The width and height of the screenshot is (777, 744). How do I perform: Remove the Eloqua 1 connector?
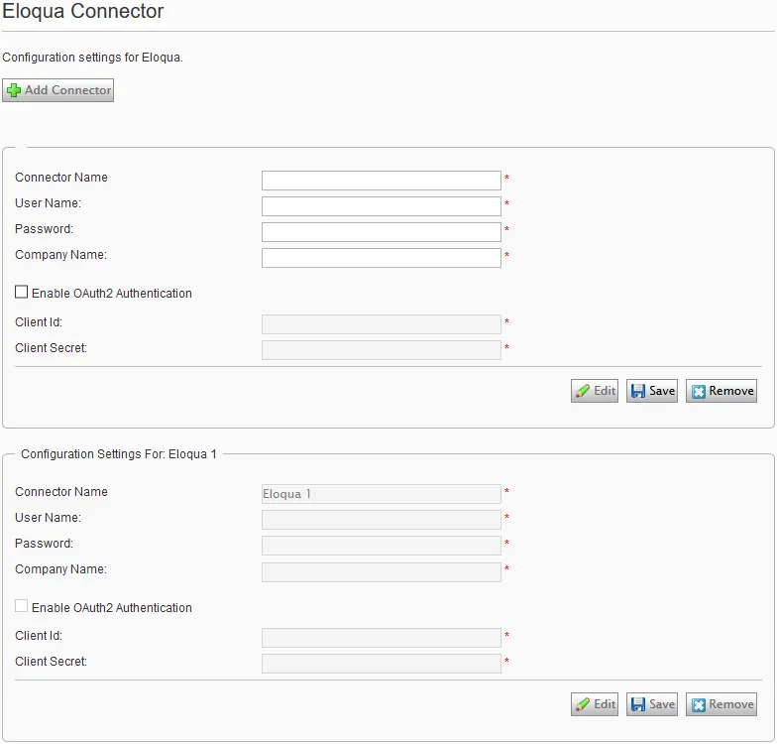tap(721, 704)
